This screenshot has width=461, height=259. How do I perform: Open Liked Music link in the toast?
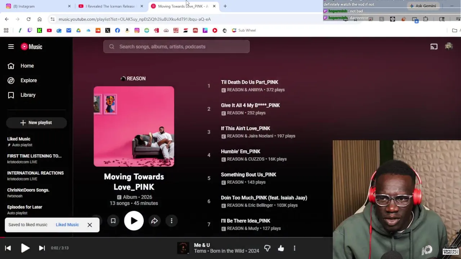click(67, 224)
